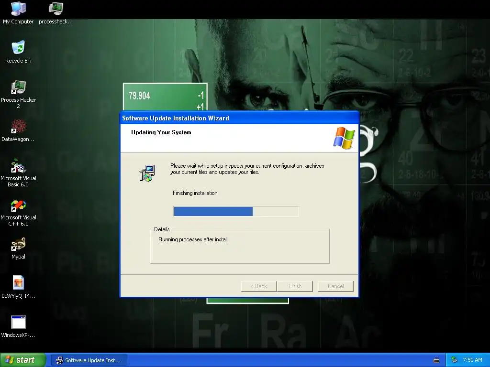
Task: Click the Software Update Installation Wizard title bar
Action: click(239, 118)
